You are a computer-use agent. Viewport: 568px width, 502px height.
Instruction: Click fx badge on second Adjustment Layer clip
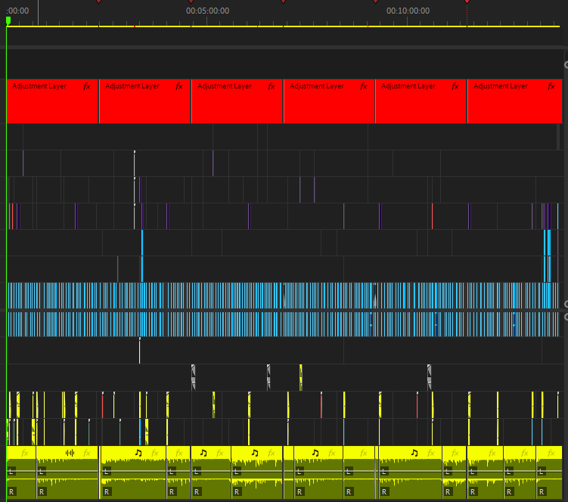tap(179, 86)
